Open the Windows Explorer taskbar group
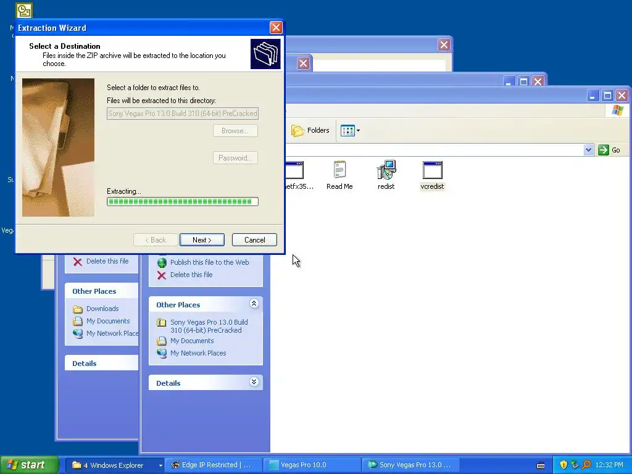Image resolution: width=632 pixels, height=474 pixels. click(x=114, y=465)
